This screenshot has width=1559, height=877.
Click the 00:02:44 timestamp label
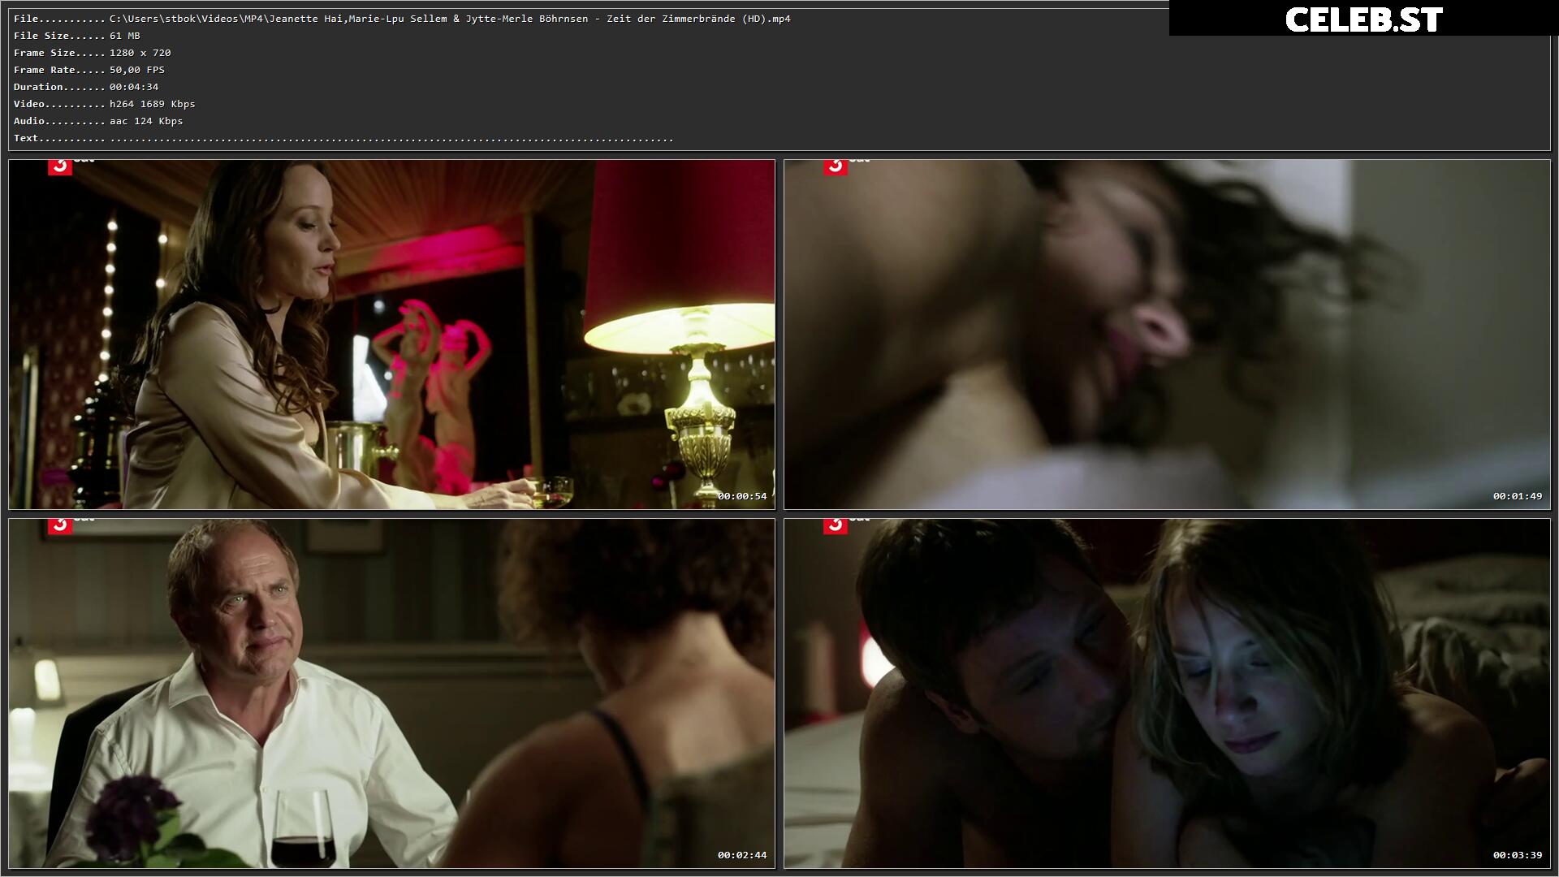(742, 855)
